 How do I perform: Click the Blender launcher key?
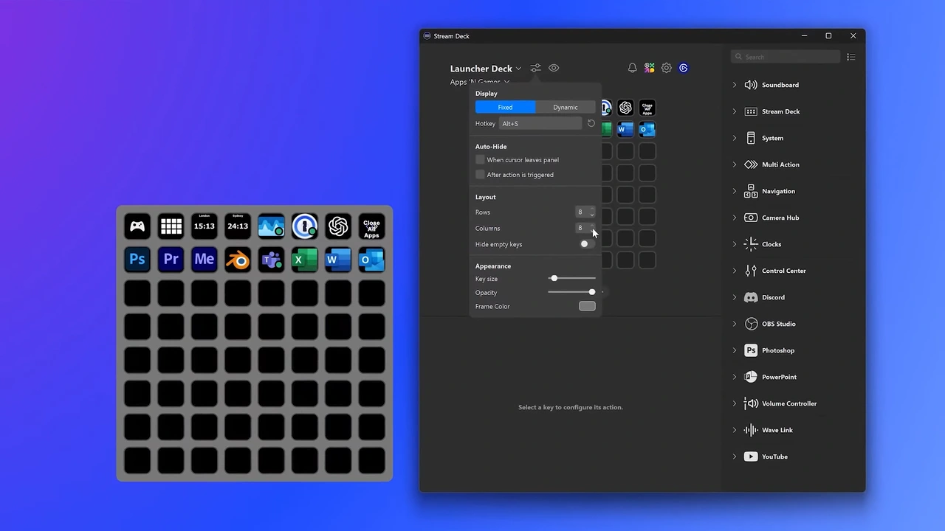pos(238,260)
